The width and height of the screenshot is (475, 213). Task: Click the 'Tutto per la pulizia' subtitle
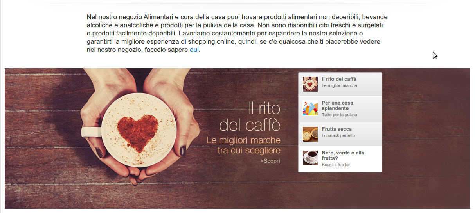click(x=339, y=115)
